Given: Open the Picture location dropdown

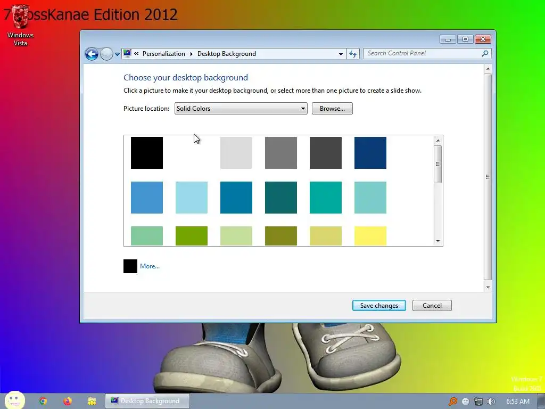Looking at the screenshot, I should tap(241, 109).
